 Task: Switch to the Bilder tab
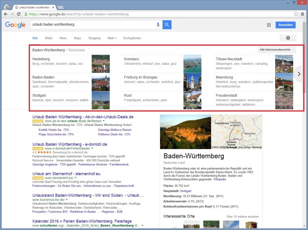point(49,38)
